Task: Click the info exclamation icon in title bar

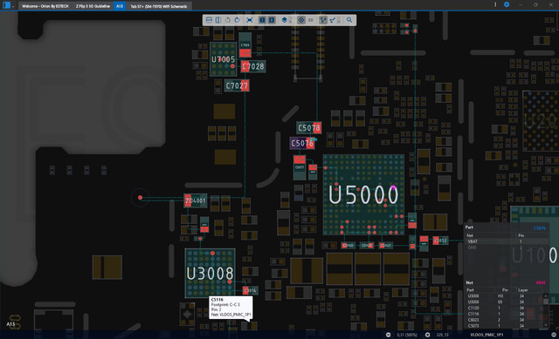Action: (x=495, y=4)
